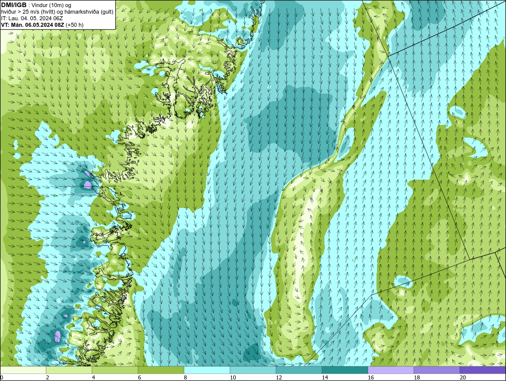
Task: Click the 14–16 m/s dark teal swatch
Action: click(x=345, y=370)
